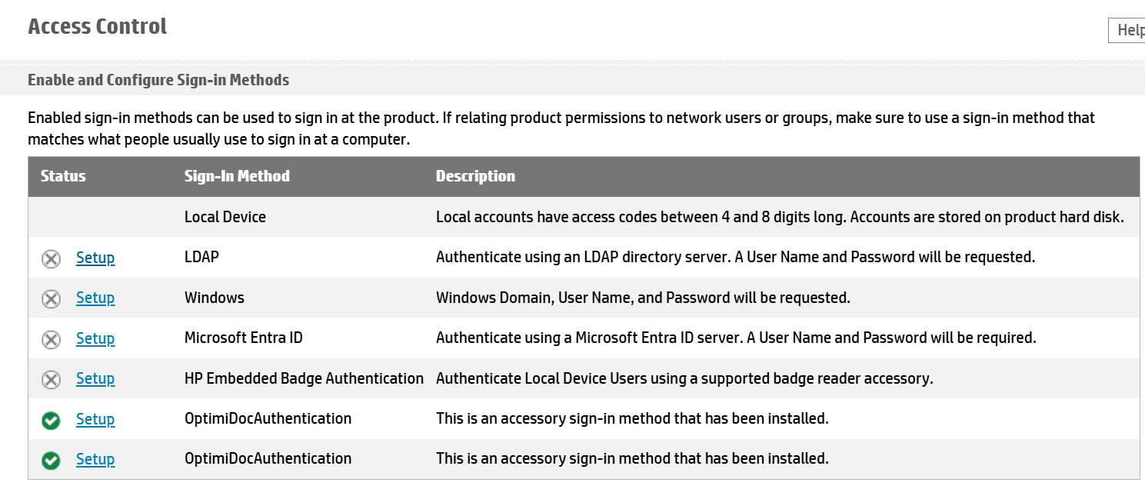Image resolution: width=1145 pixels, height=486 pixels.
Task: Click the Access Control page title
Action: pos(98,26)
